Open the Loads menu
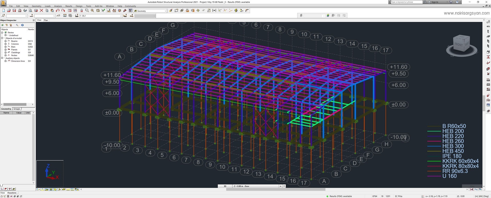491x198 pixels. click(48, 6)
